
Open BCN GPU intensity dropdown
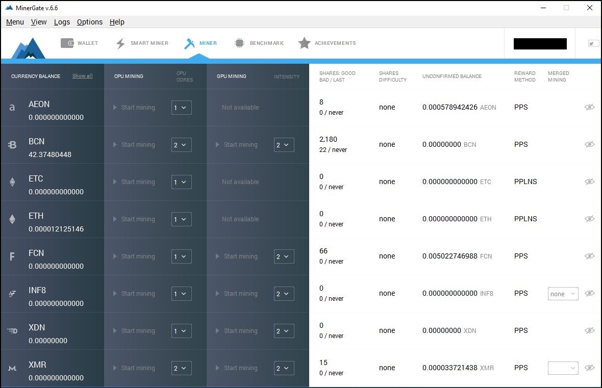pyautogui.click(x=284, y=145)
